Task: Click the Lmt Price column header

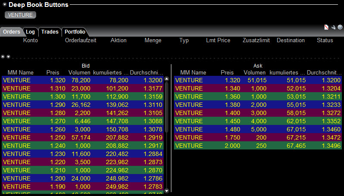Action: click(218, 40)
